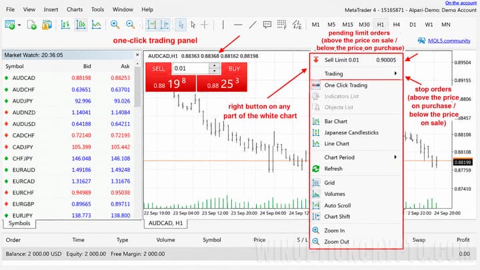Select the crosshair cursor tool
The height and width of the screenshot is (270, 480).
click(205, 25)
